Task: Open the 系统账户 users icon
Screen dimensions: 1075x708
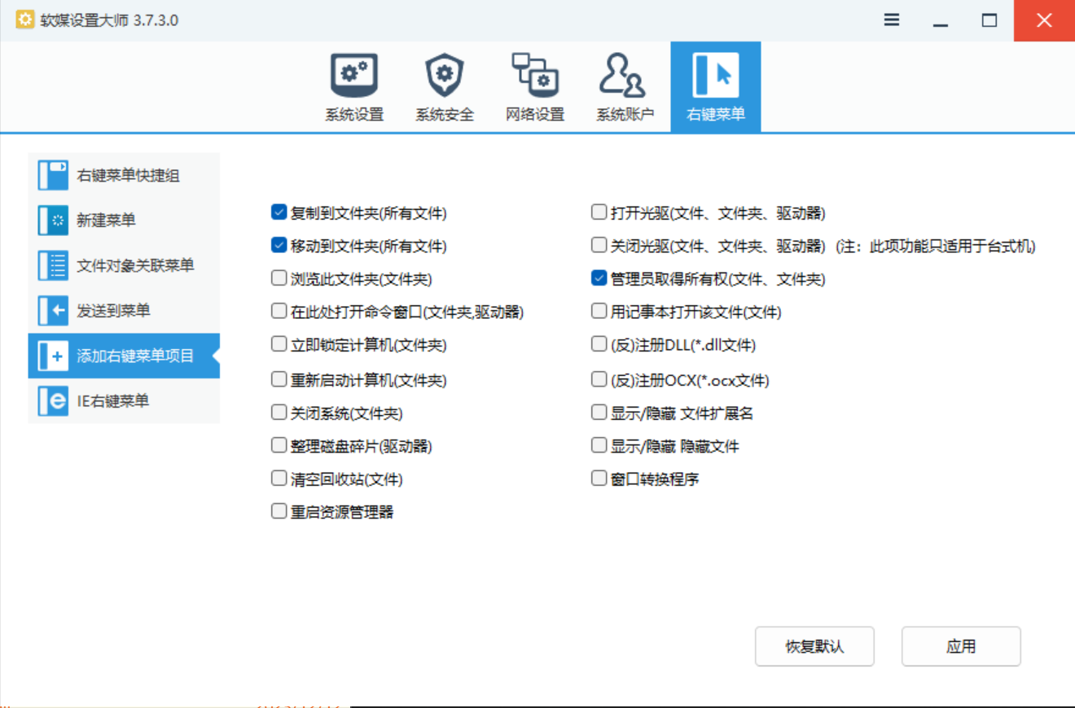Action: click(x=624, y=75)
